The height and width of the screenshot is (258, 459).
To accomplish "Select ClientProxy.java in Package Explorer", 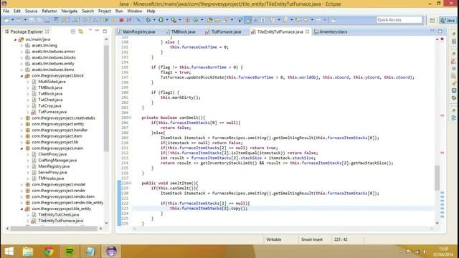I will pos(52,154).
